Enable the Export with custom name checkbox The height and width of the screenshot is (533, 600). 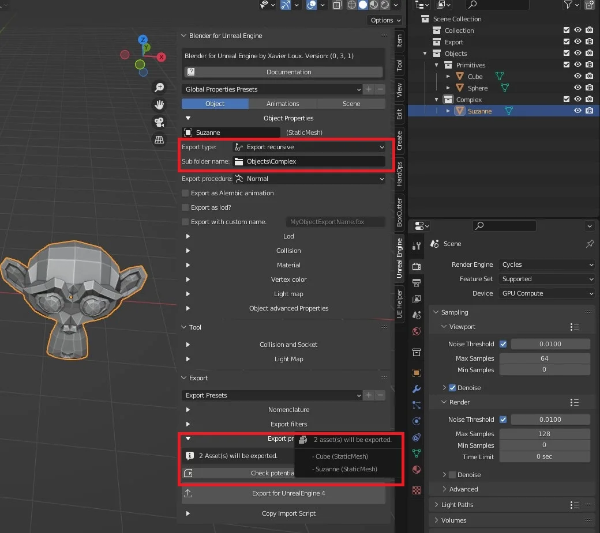click(x=185, y=221)
